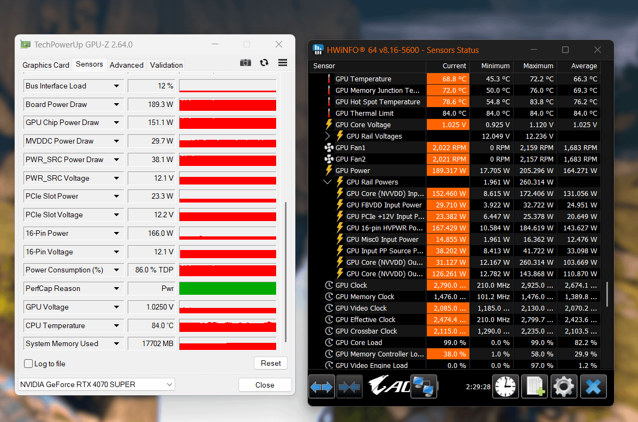Click fan icon beside GPU Fan1

(x=329, y=148)
